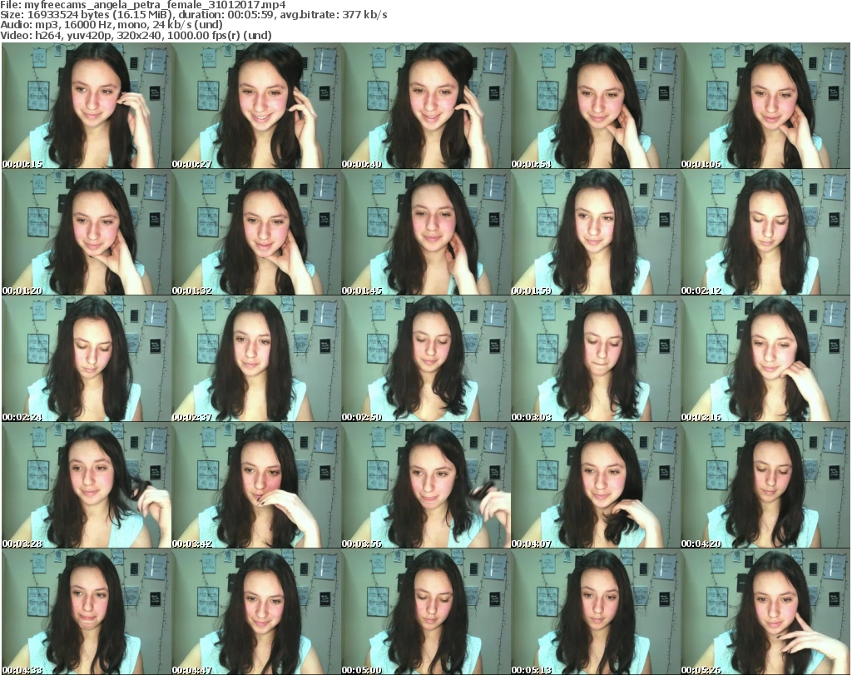
Task: Select the frame at 00:03:42
Action: [256, 485]
